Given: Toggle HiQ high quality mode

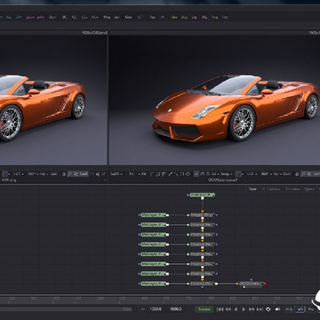Looking at the screenshot, I should (x=289, y=309).
